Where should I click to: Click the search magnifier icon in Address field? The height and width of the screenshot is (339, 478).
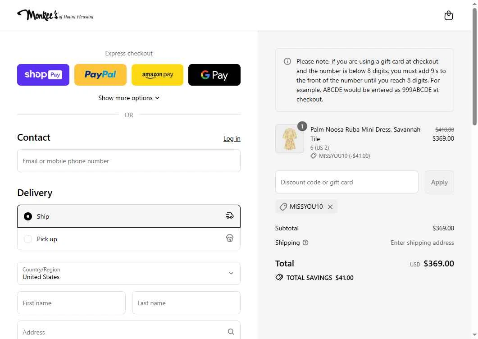pyautogui.click(x=231, y=332)
